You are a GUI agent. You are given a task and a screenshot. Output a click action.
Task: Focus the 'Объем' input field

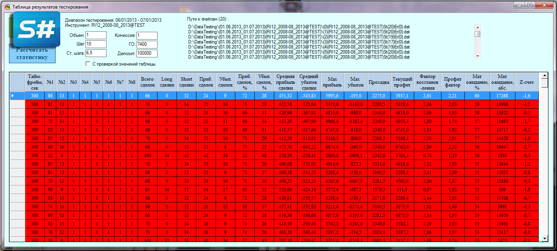click(x=96, y=35)
